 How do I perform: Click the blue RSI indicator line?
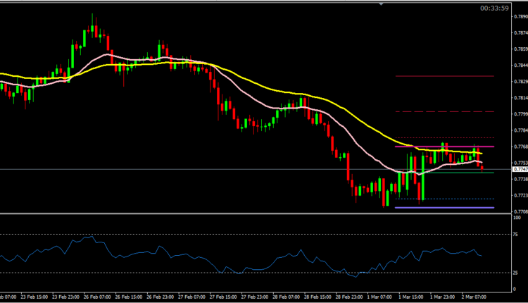point(211,256)
